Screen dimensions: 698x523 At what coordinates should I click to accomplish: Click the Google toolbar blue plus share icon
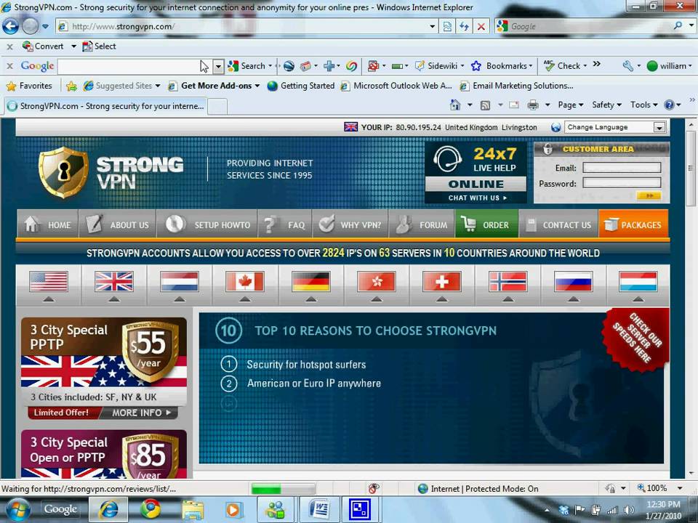[329, 66]
